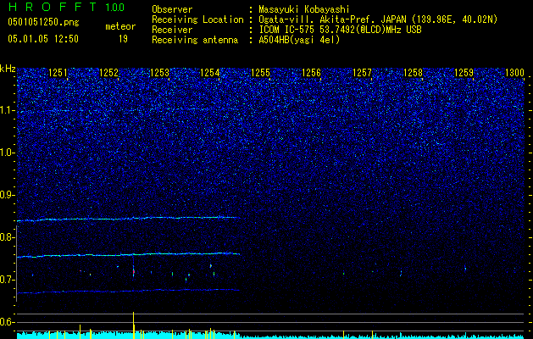533x339 pixels.
Task: Click the 1300 time marker
Action: (514, 73)
